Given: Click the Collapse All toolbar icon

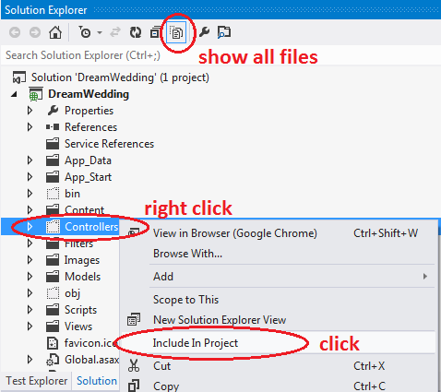Looking at the screenshot, I should point(156,32).
